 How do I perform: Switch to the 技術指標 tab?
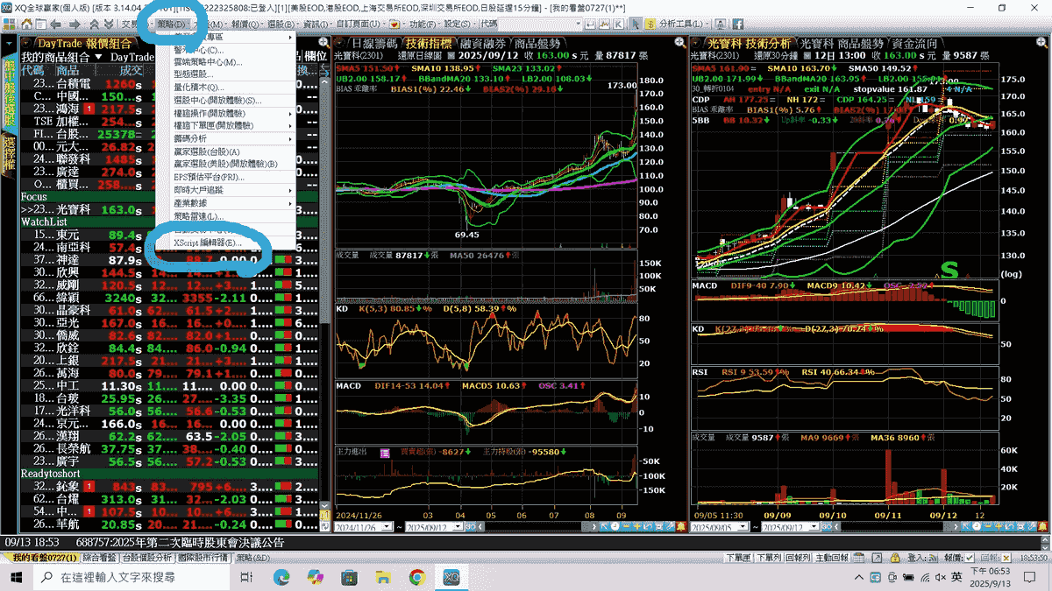429,43
